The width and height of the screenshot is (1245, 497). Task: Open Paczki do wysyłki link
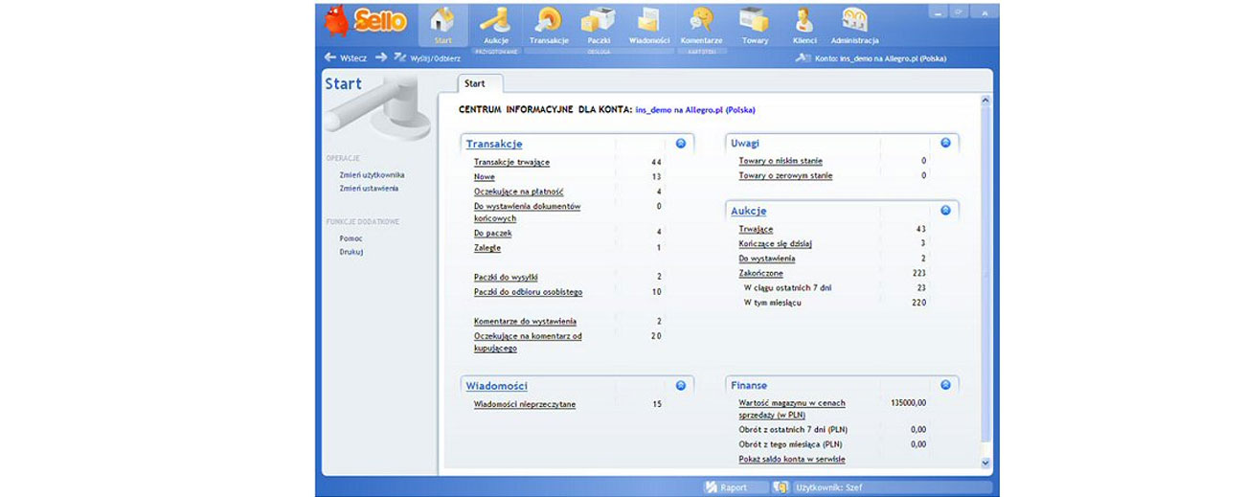(x=507, y=277)
